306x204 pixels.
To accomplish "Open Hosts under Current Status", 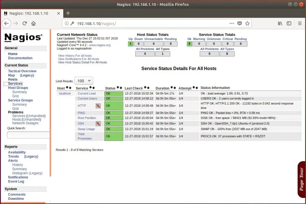I will click(x=13, y=79).
